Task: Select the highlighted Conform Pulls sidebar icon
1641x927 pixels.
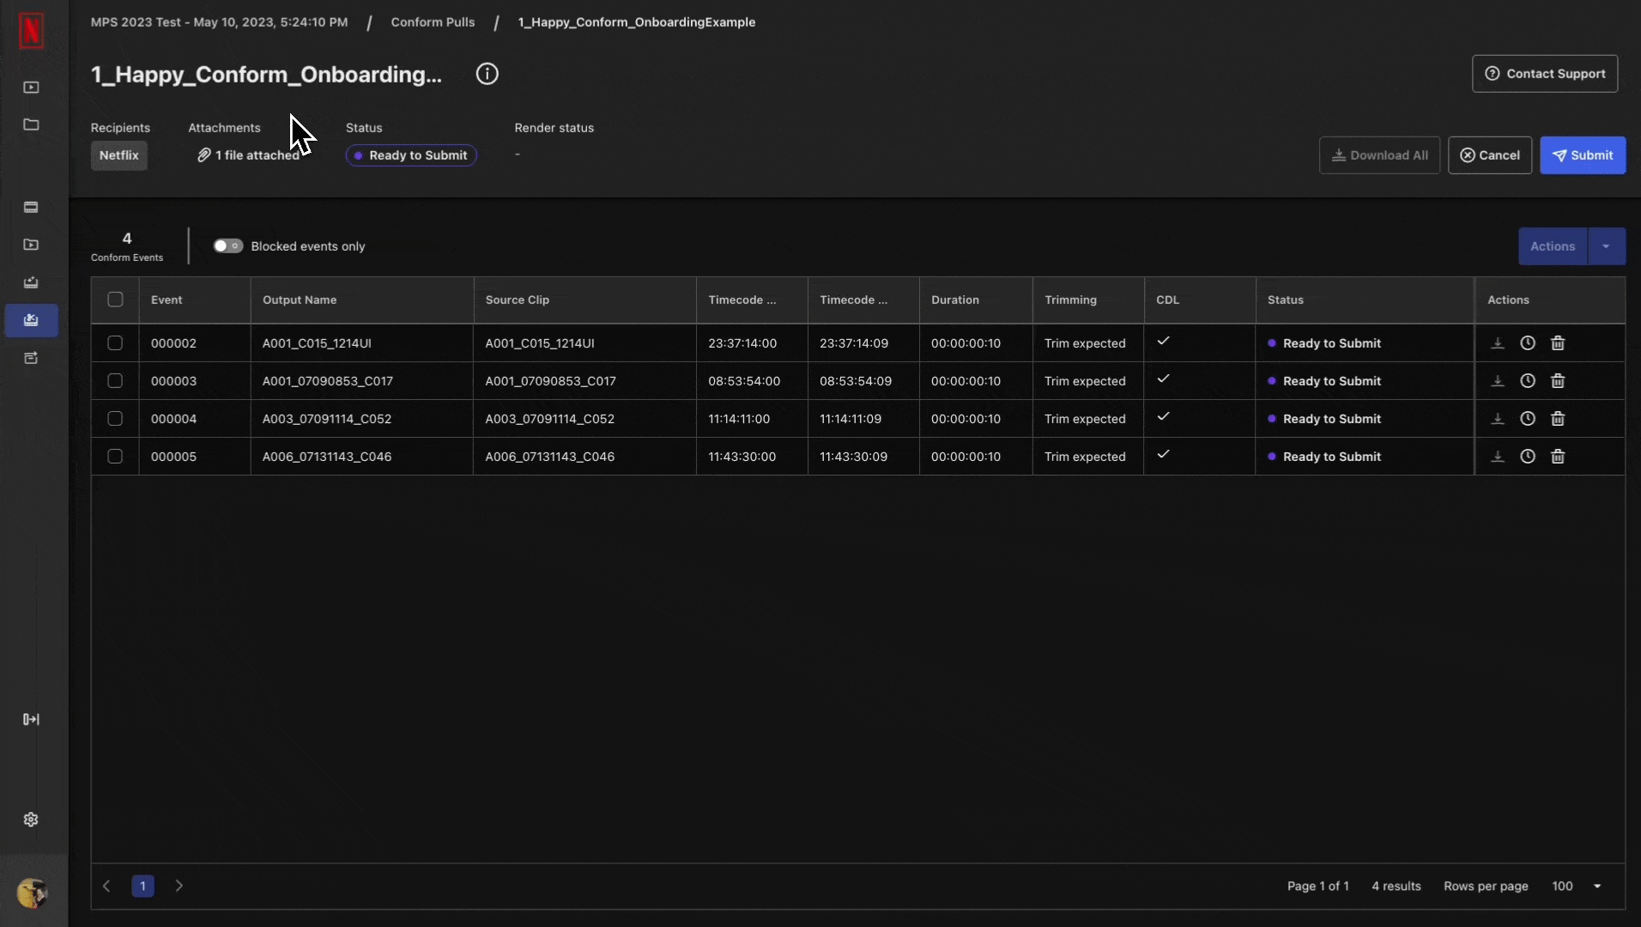Action: pos(31,320)
